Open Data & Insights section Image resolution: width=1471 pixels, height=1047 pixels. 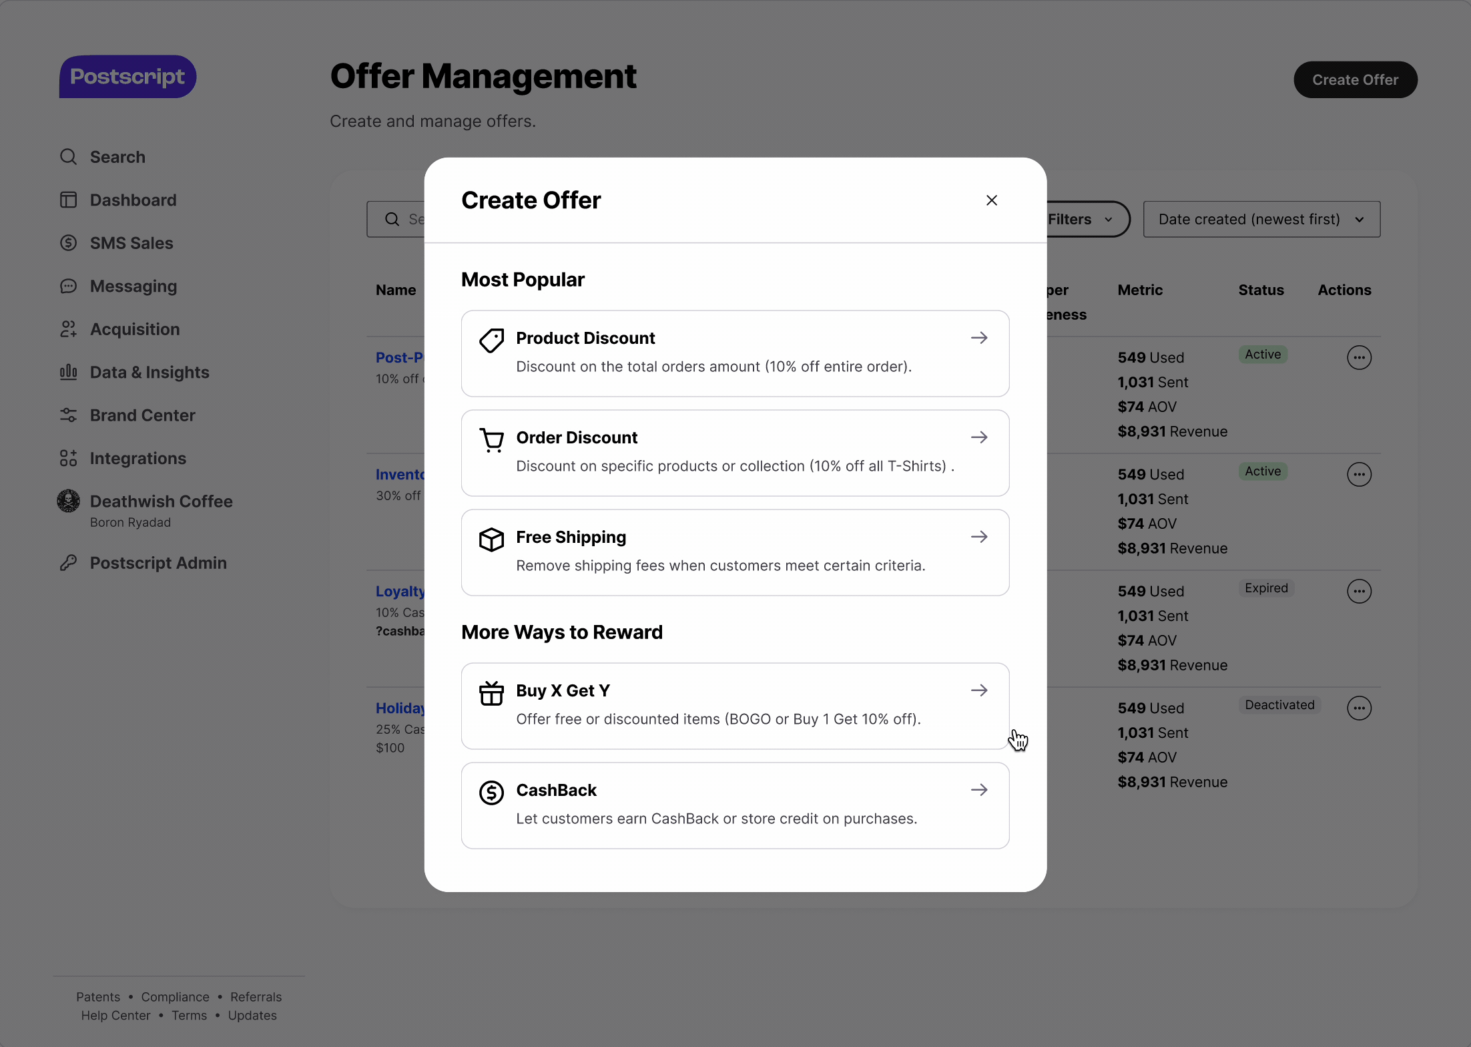point(150,373)
